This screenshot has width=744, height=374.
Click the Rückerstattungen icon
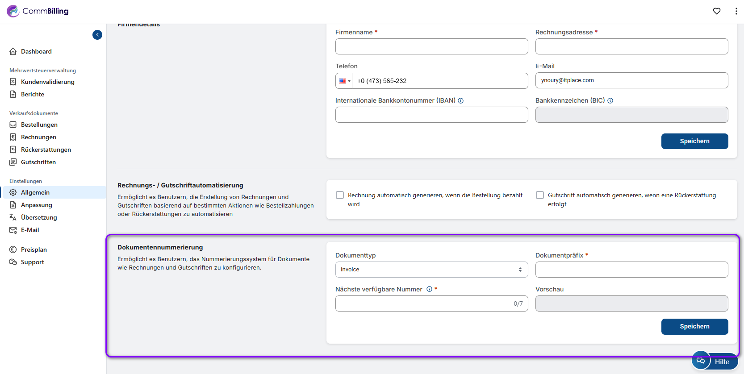click(13, 150)
